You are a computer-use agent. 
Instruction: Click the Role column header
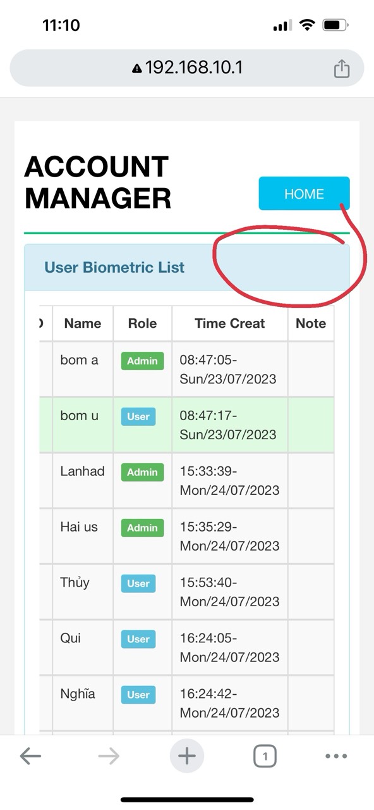click(142, 323)
